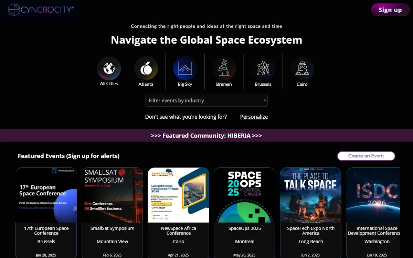Select the Brussels Atomium icon

263,68
